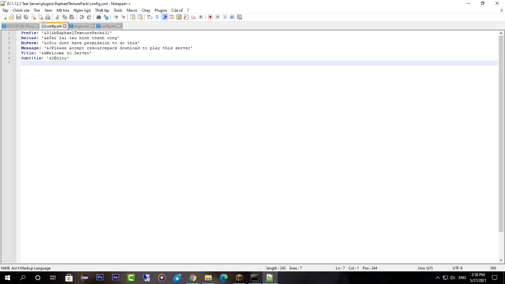
Task: Open the Ngôn ngữ menu
Action: [82, 10]
